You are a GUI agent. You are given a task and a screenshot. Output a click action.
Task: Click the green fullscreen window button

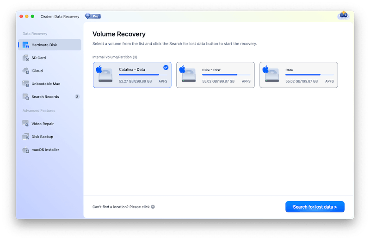[32, 16]
